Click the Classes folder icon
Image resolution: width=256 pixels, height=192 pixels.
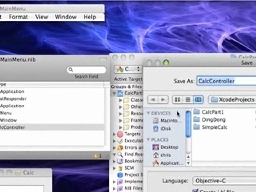(x=126, y=100)
